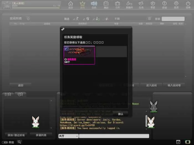Switch to the friends list tab
The width and height of the screenshot is (194, 145).
8,94
